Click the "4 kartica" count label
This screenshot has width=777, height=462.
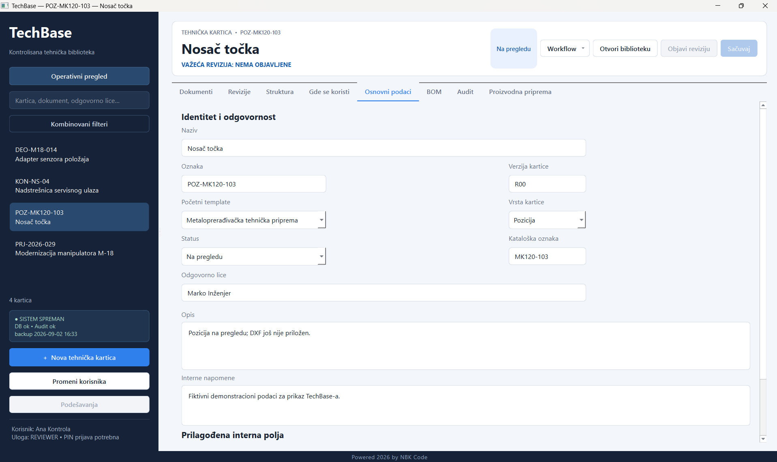20,300
